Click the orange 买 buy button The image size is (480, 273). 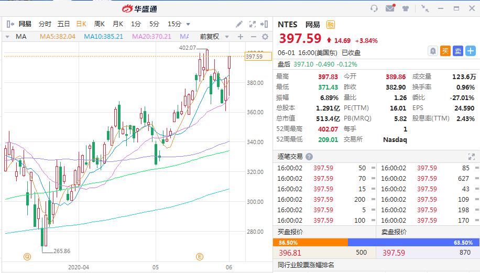coord(445,51)
